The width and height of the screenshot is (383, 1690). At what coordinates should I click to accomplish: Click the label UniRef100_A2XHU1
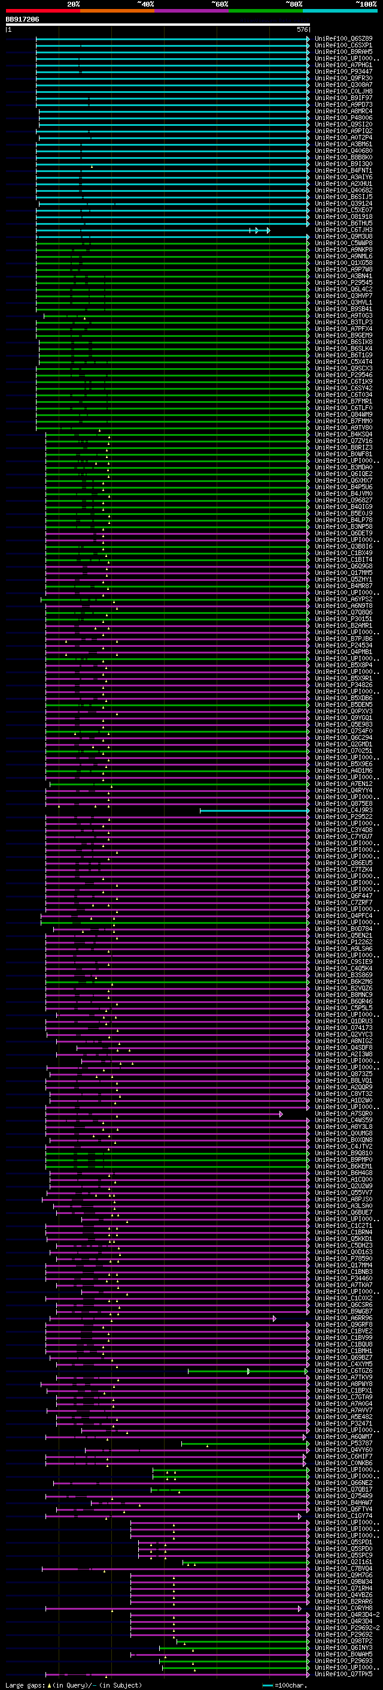point(344,183)
